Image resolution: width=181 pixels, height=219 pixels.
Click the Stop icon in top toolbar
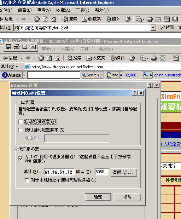[x=37, y=19]
